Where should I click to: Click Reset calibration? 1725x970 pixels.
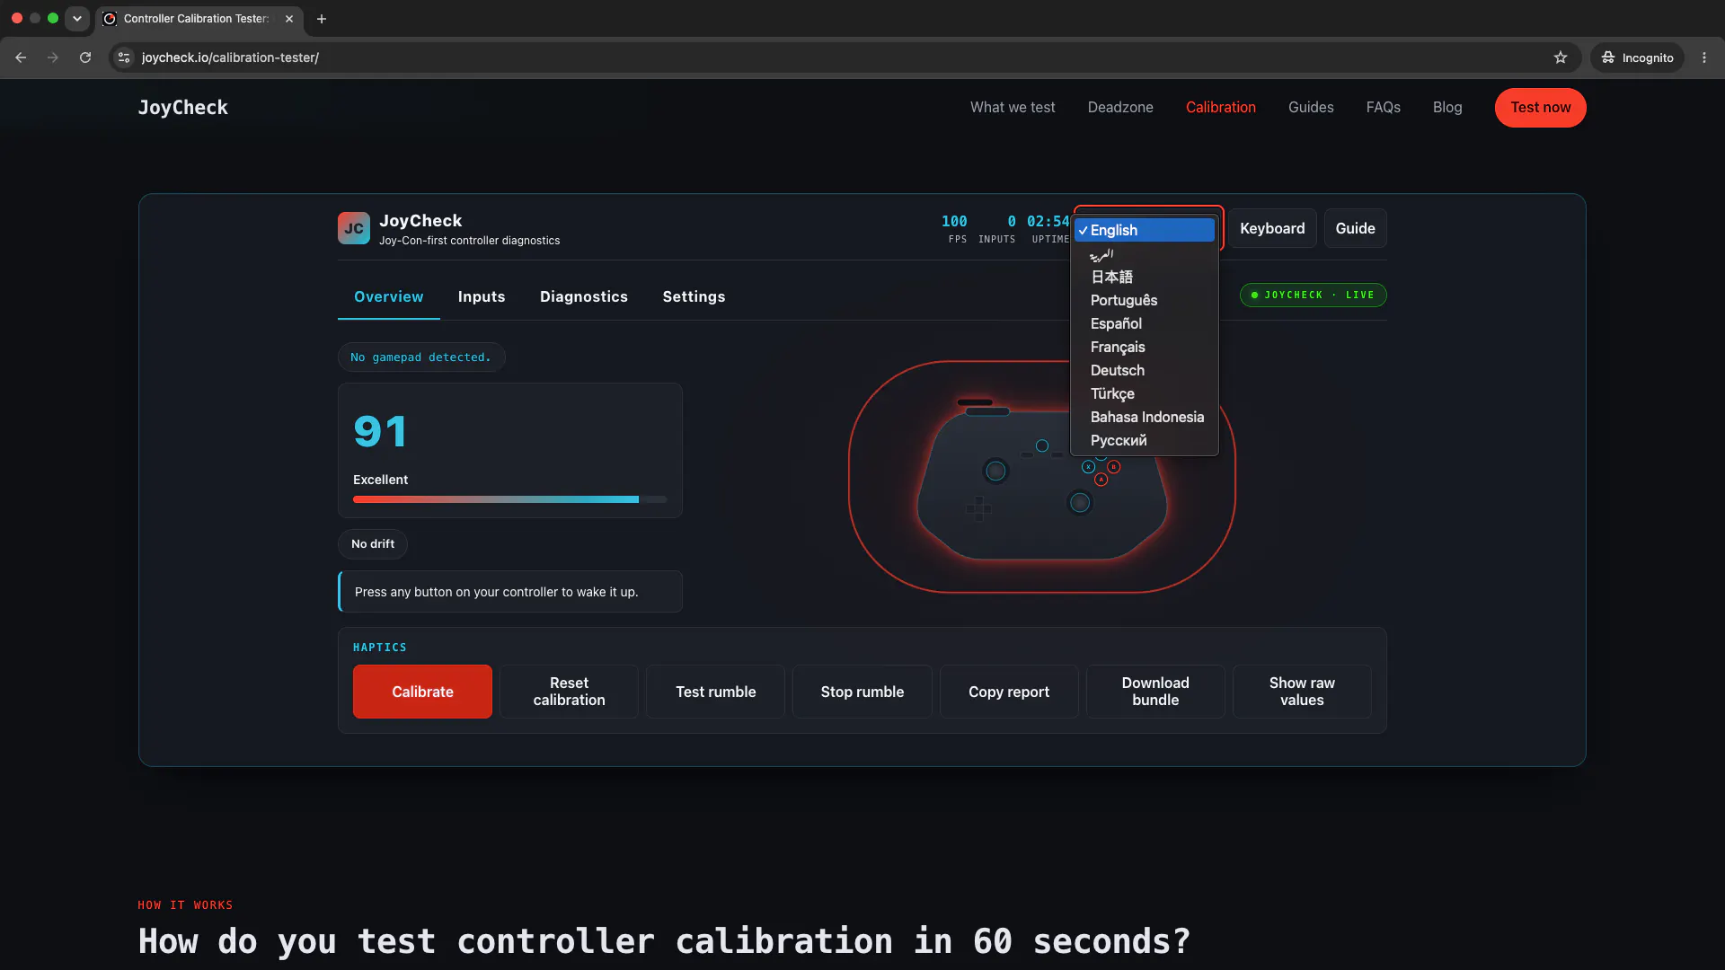point(569,692)
